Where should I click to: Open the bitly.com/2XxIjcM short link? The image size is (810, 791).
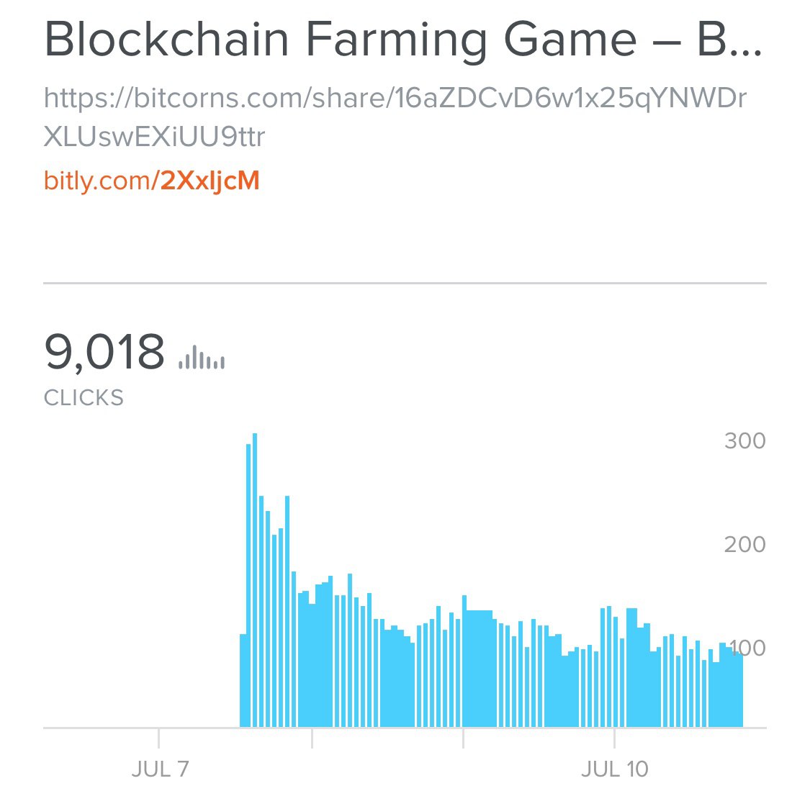click(151, 181)
